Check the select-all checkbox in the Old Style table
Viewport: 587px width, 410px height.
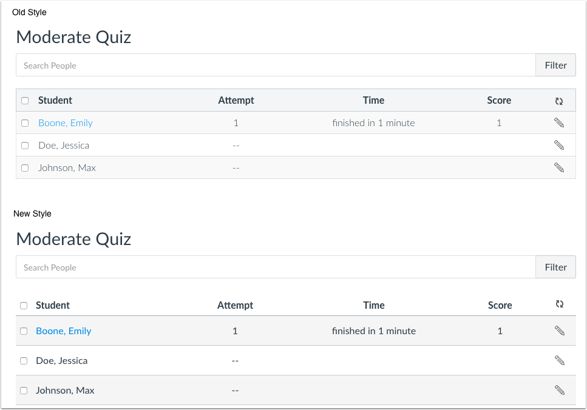click(x=25, y=100)
